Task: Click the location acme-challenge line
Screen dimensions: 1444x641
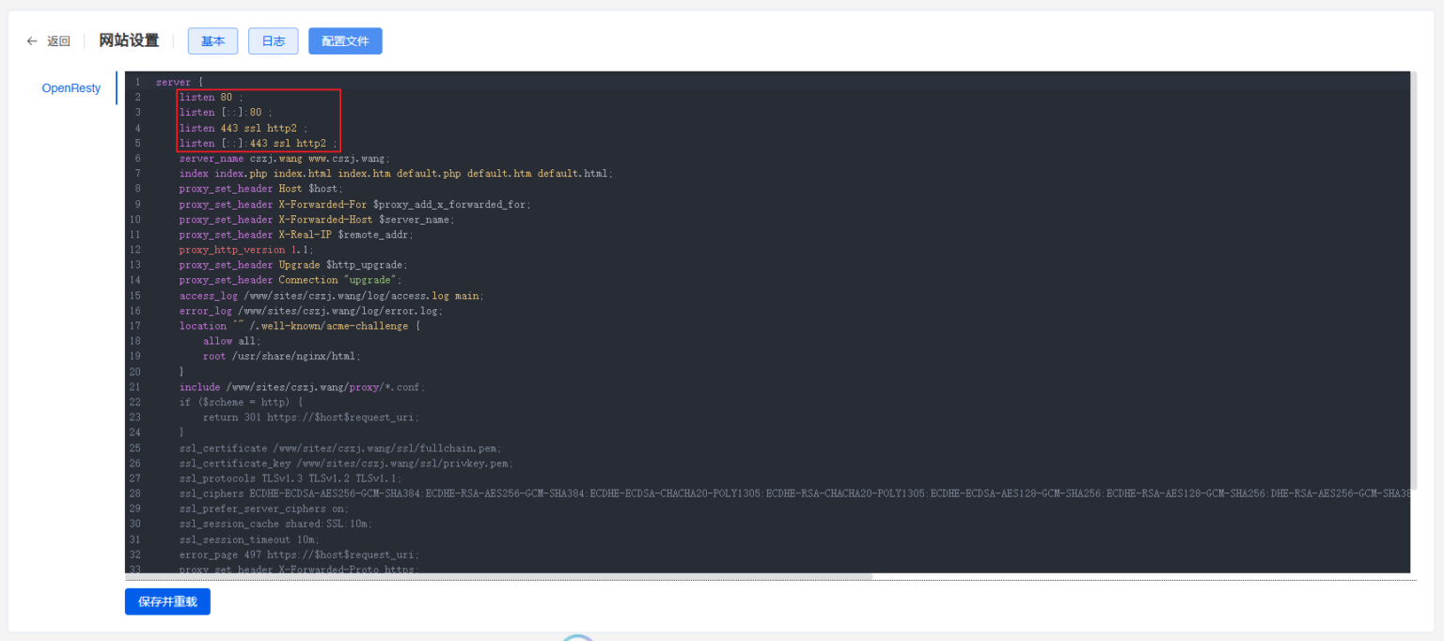Action: [x=299, y=326]
